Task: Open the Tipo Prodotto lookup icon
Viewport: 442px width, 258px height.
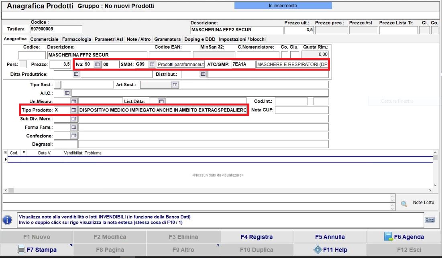Action: 73,110
